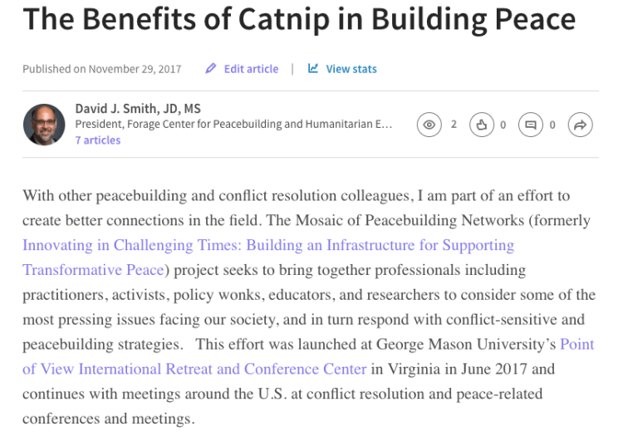This screenshot has height=436, width=623.
Task: Click the eye views icon
Action: pos(429,125)
